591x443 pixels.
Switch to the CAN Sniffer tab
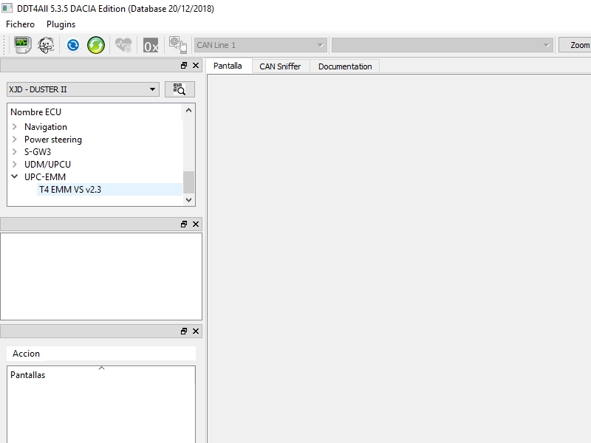[280, 66]
